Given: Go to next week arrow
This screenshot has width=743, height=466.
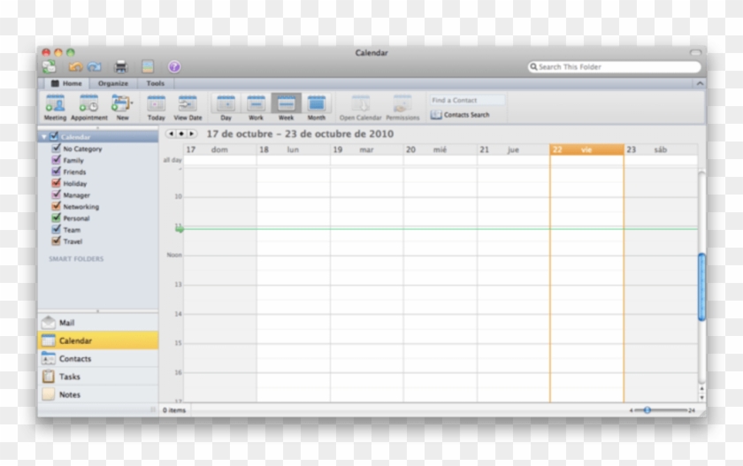Looking at the screenshot, I should (x=191, y=134).
